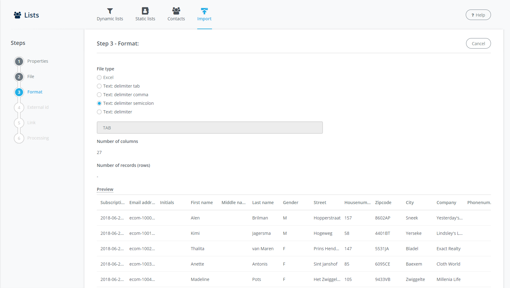Click the first name cell Madeline
510x288 pixels.
pyautogui.click(x=200, y=279)
